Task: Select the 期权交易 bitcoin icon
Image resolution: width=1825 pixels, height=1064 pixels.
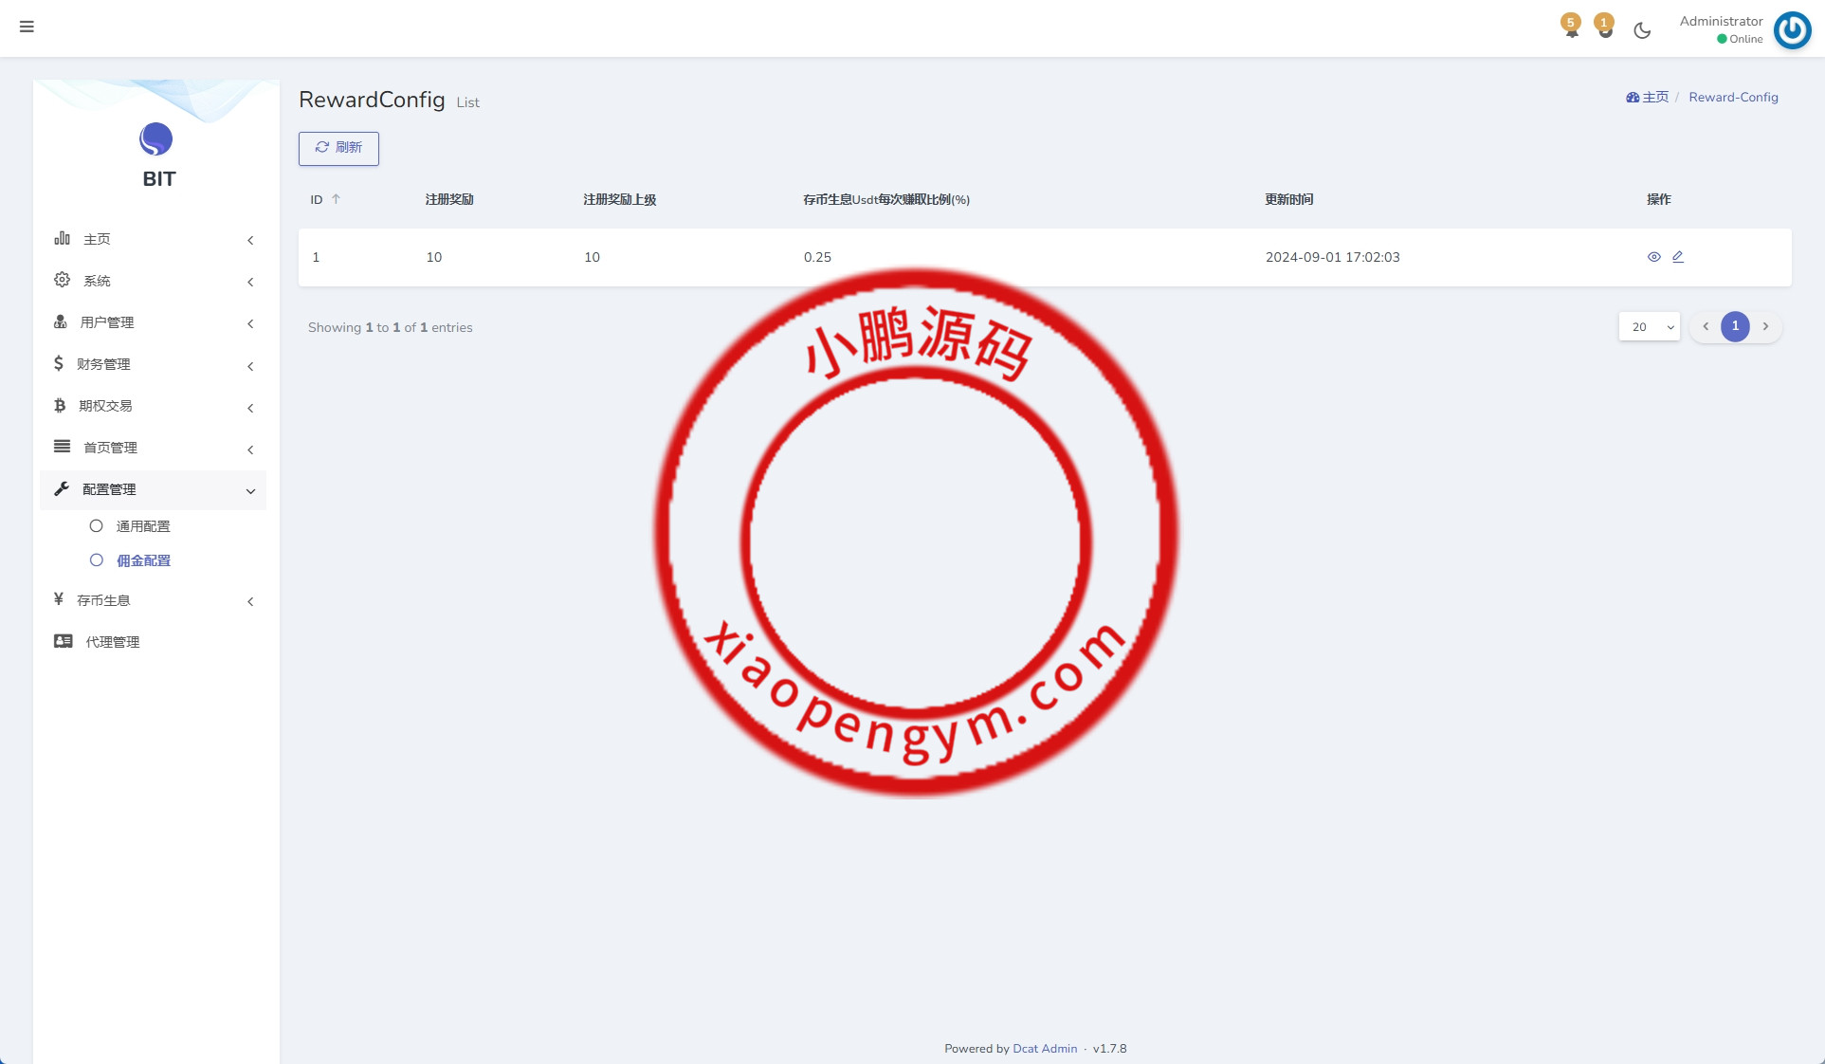Action: pyautogui.click(x=59, y=405)
